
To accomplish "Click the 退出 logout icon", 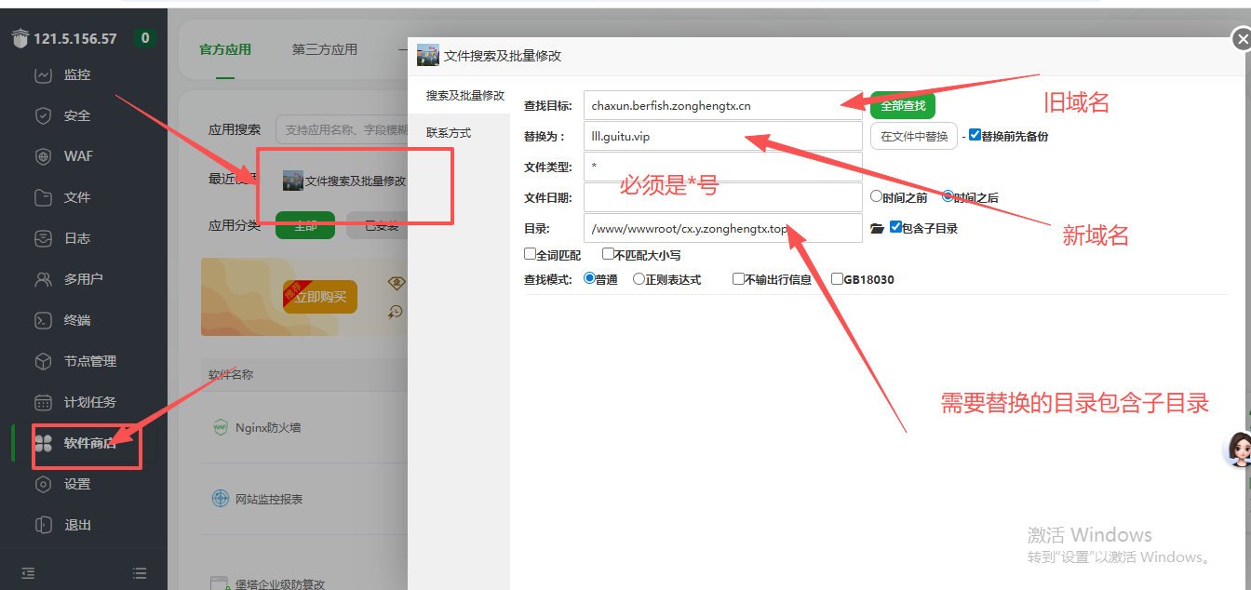I will 43,525.
